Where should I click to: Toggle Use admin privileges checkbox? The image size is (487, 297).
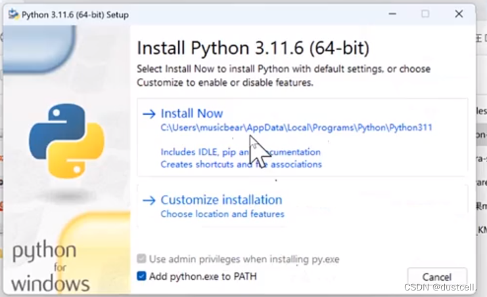coord(141,258)
